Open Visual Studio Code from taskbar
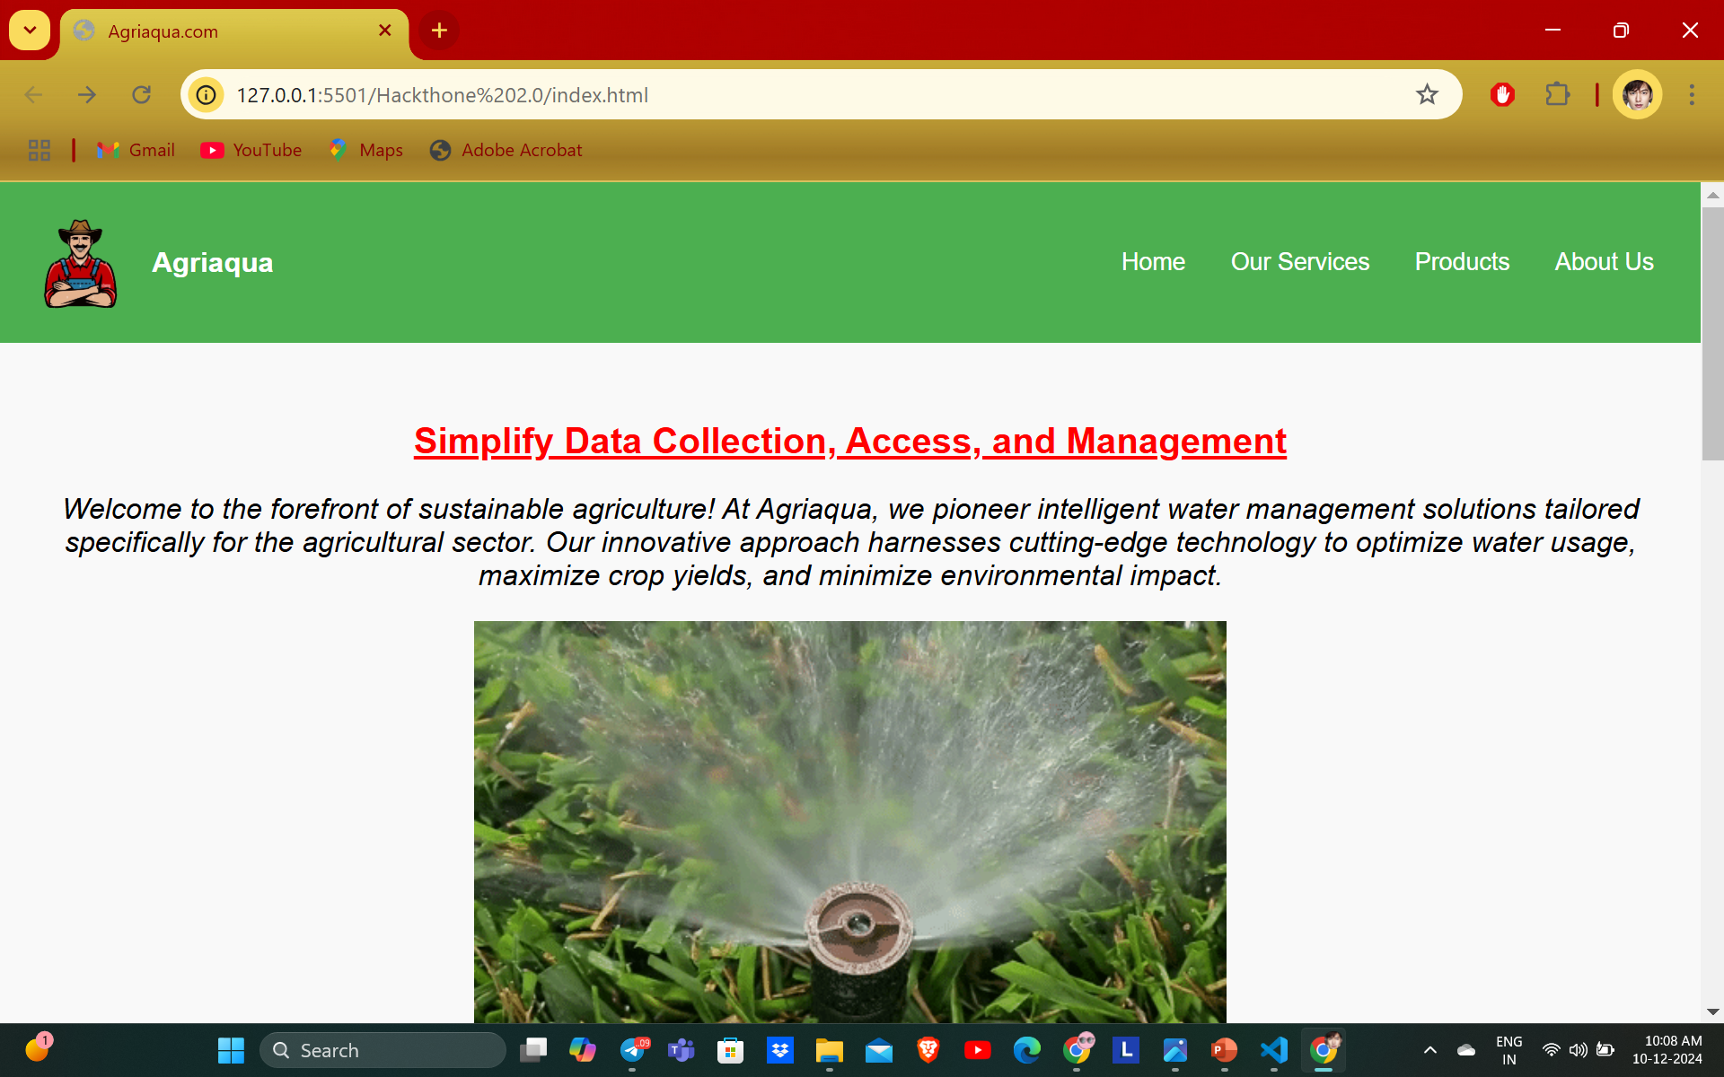This screenshot has width=1724, height=1077. click(x=1273, y=1049)
